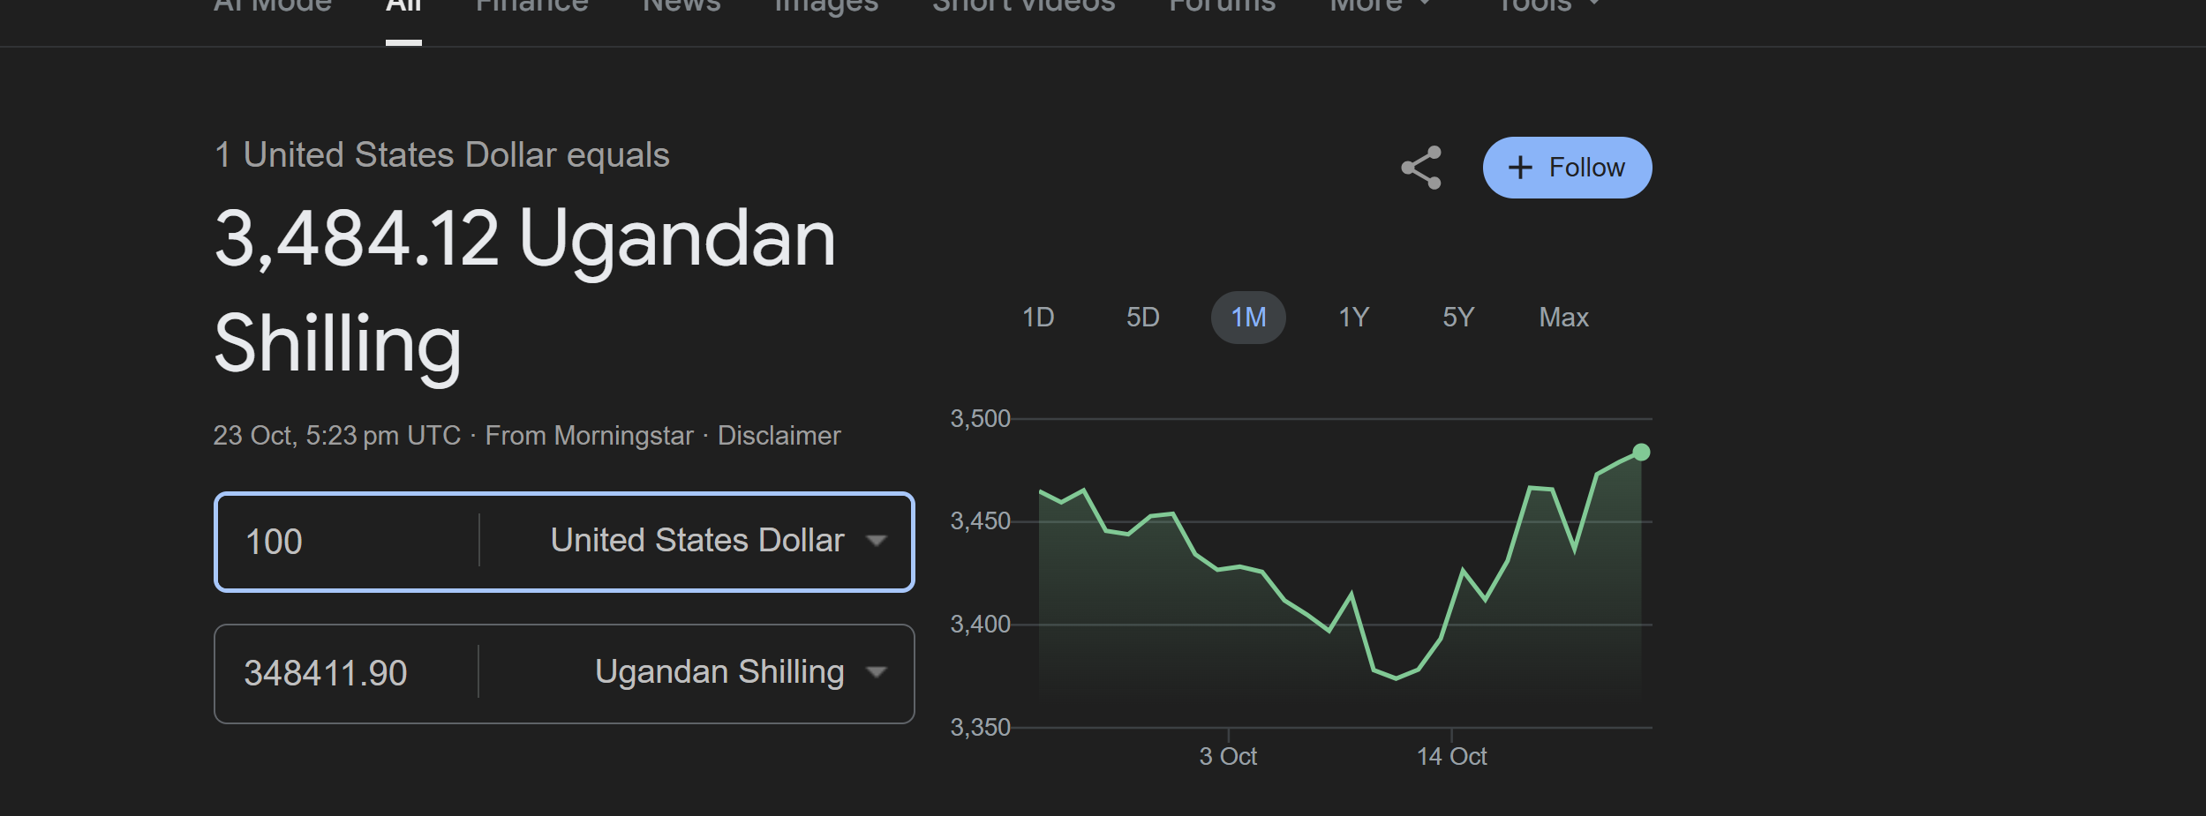
Task: Click the share icon
Action: (x=1420, y=168)
